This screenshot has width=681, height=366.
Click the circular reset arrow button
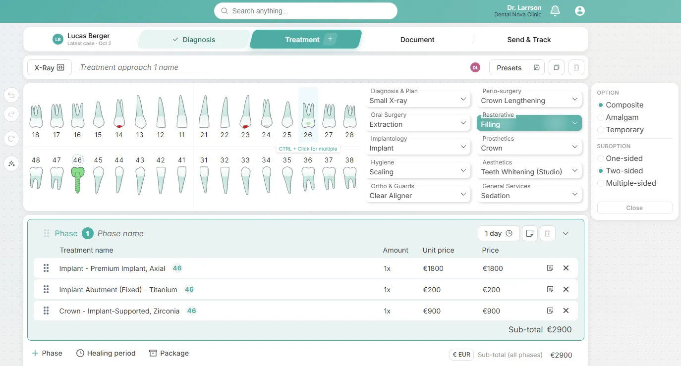[x=11, y=139]
